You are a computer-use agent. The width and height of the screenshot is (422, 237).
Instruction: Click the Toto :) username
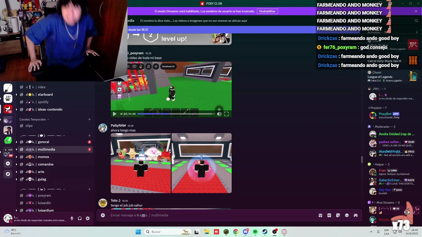pyautogui.click(x=115, y=200)
